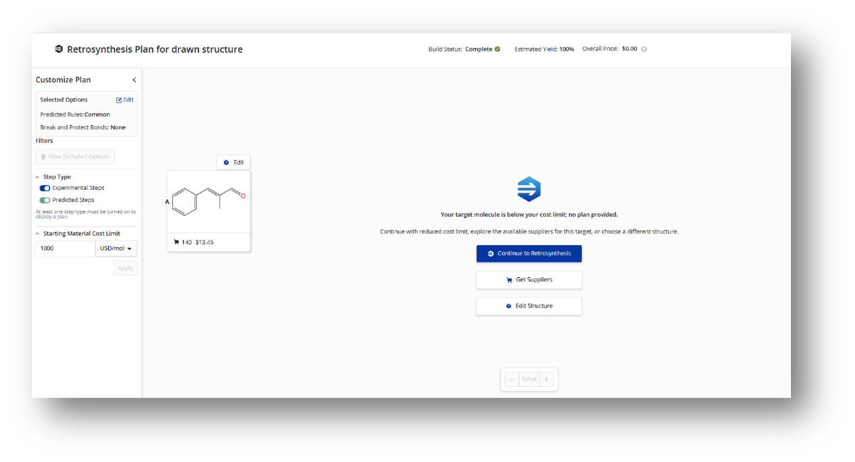
Task: Open the USD/mol unit dropdown
Action: coord(116,248)
